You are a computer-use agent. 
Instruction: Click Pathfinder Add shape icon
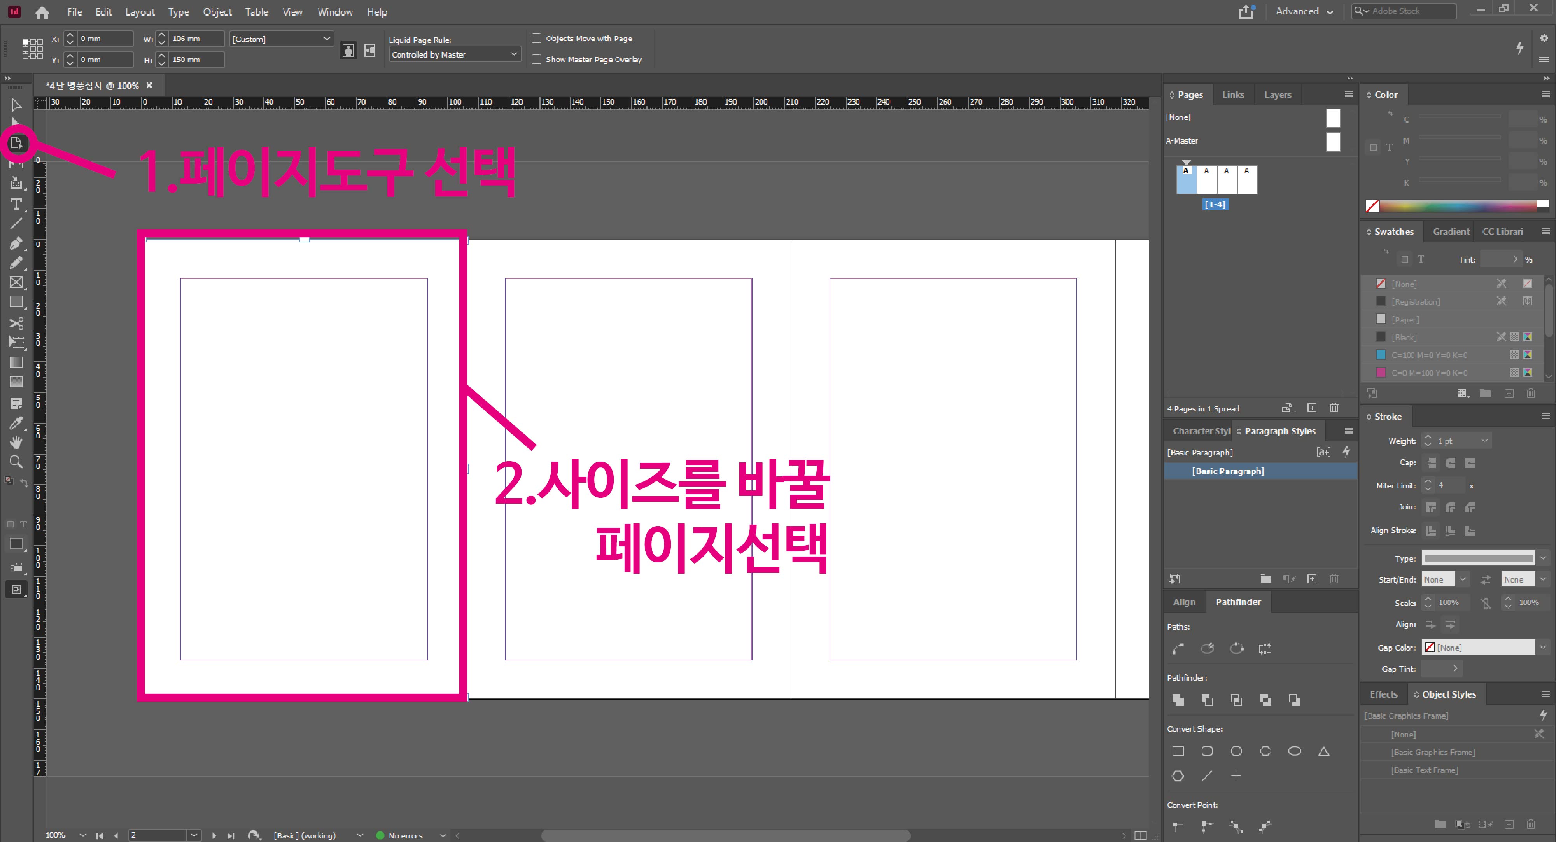(1178, 699)
